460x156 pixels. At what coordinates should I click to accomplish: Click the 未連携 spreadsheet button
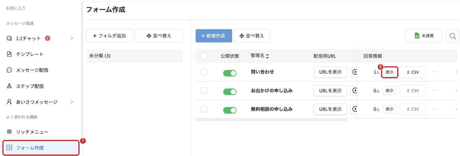(x=424, y=36)
